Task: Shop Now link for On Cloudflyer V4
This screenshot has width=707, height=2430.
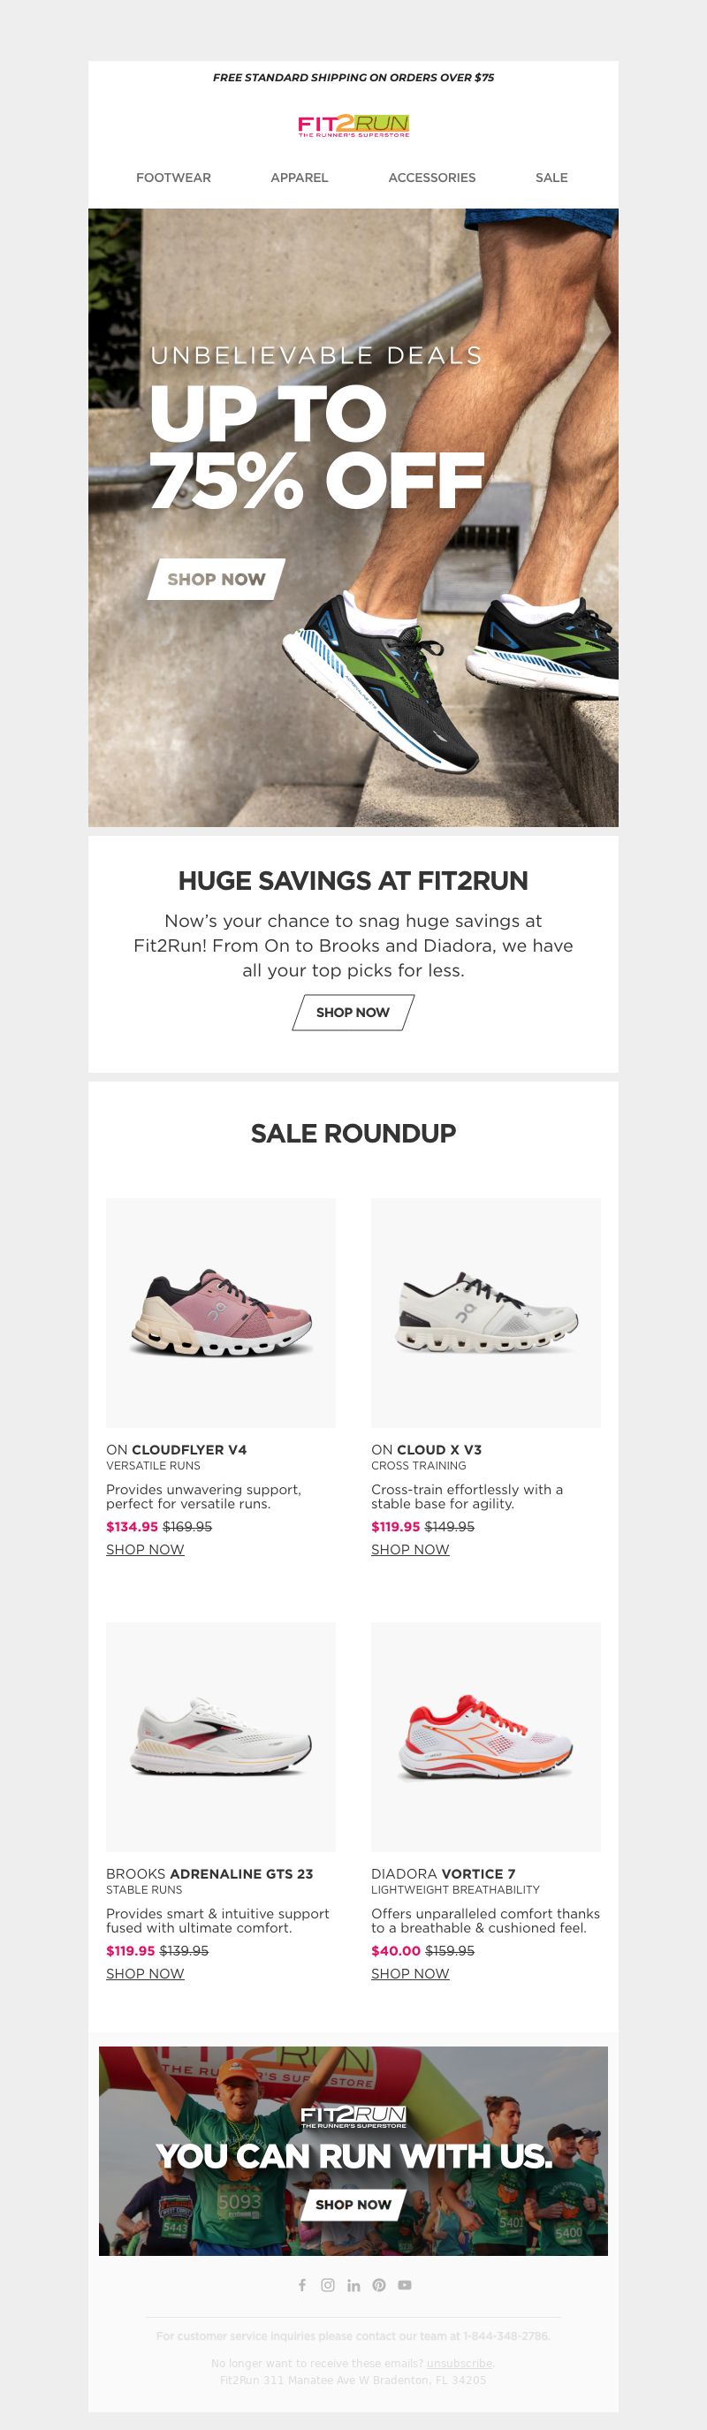Action: [145, 1549]
